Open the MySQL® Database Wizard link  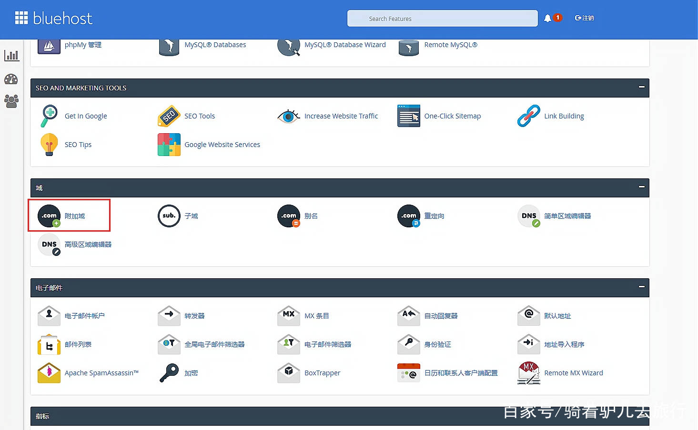pos(345,45)
